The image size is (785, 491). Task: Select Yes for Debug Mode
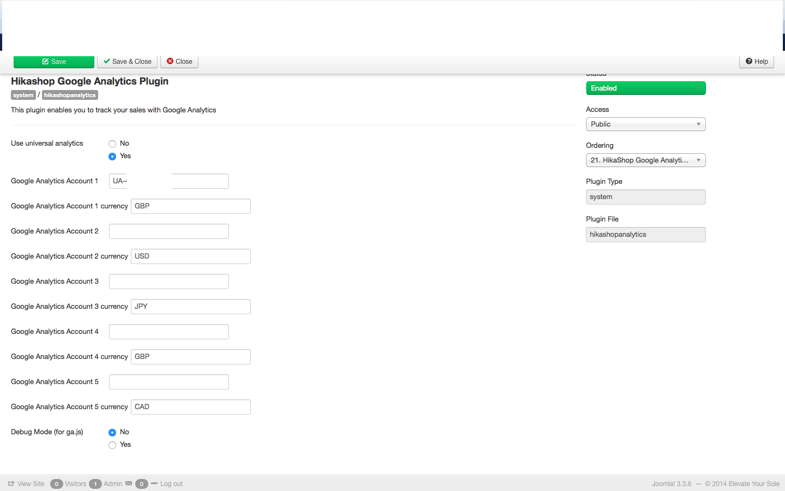[x=112, y=445]
